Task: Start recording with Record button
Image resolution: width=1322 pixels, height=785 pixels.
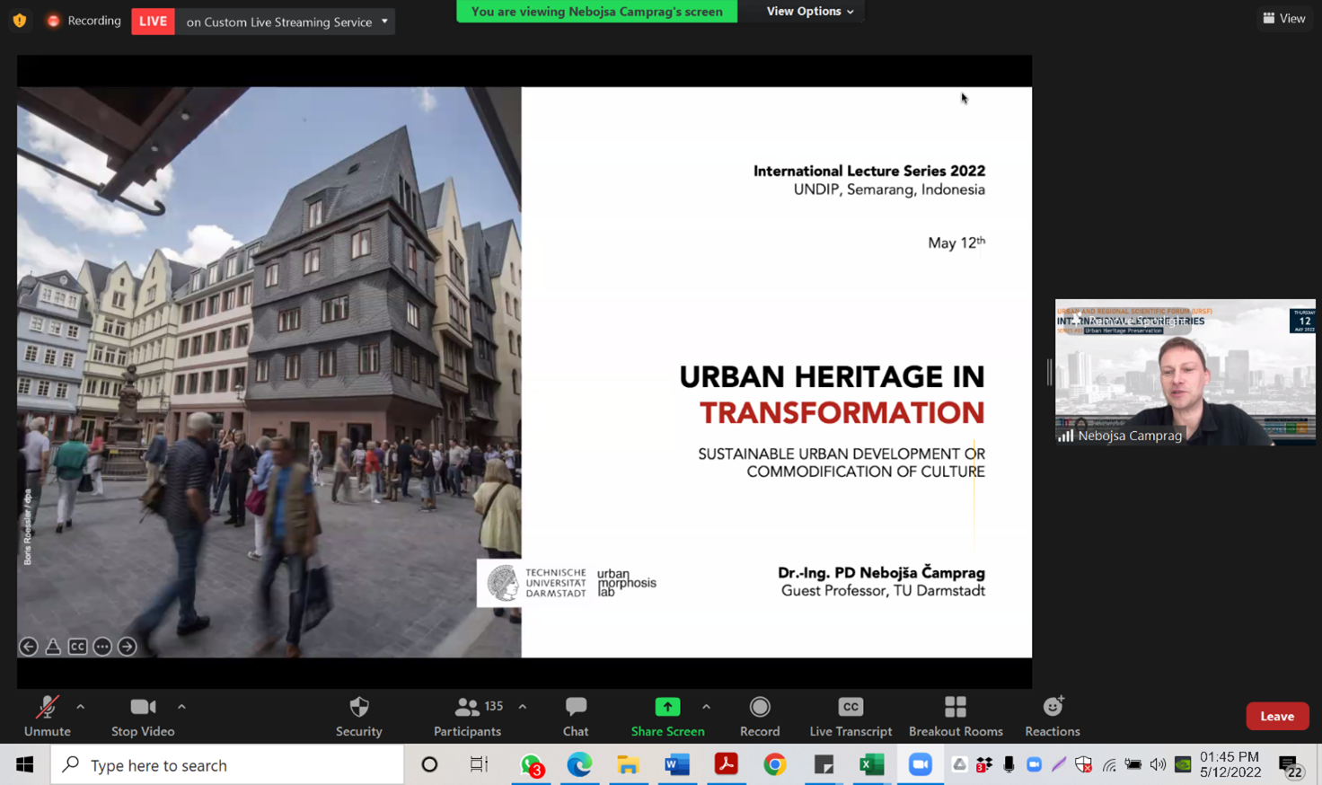Action: point(760,716)
